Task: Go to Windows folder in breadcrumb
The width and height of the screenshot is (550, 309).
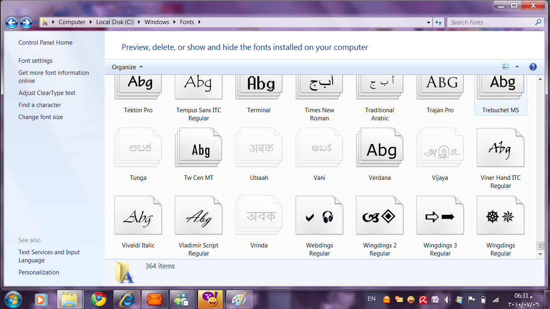Action: 157,22
